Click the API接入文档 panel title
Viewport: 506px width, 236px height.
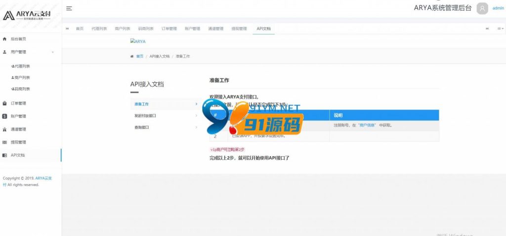coord(147,84)
